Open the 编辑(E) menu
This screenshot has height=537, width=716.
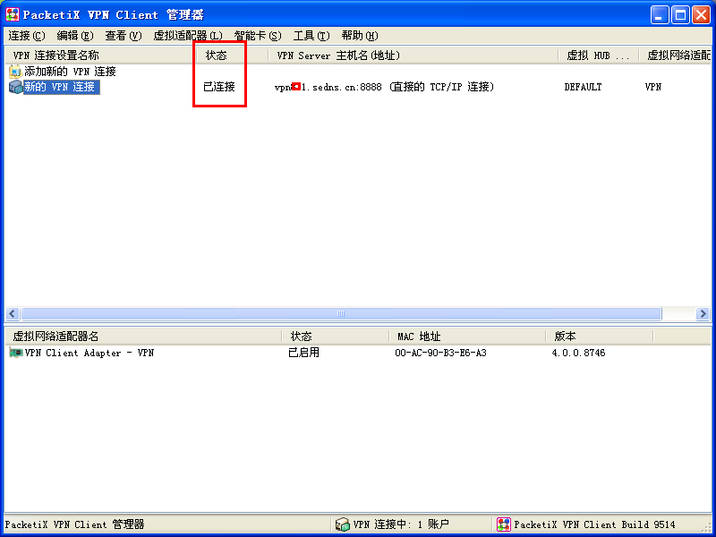point(75,36)
